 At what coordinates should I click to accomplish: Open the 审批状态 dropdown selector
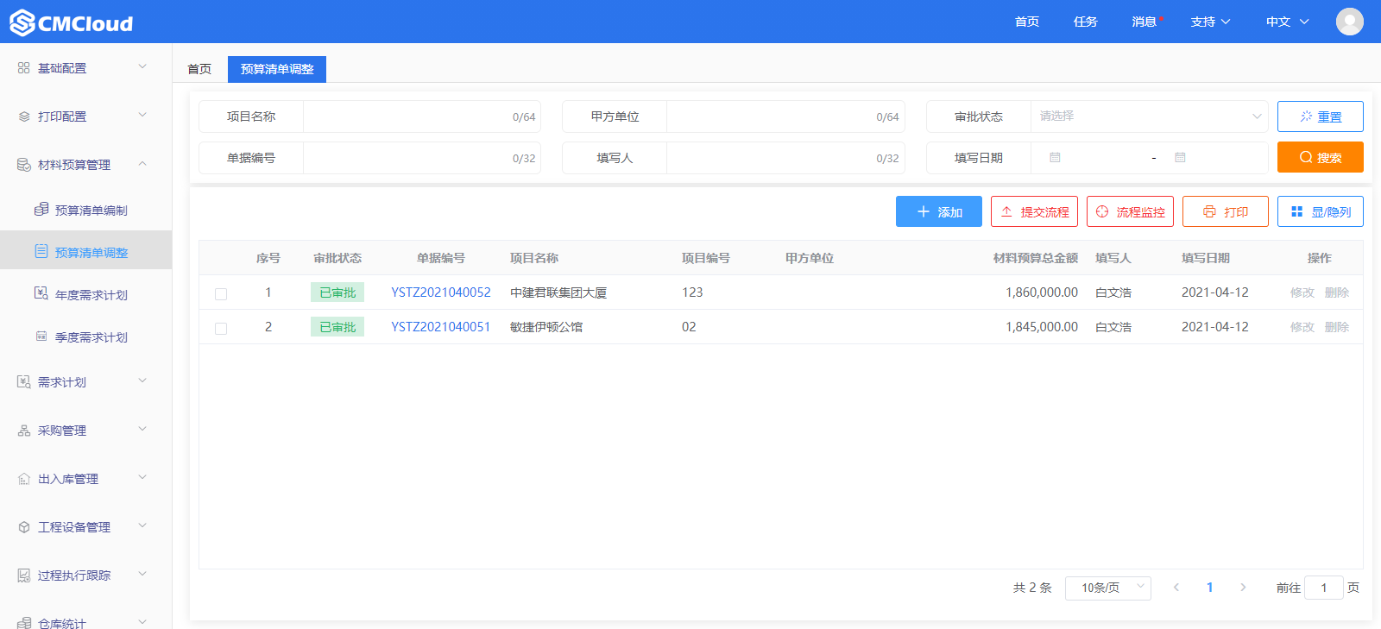point(1148,116)
